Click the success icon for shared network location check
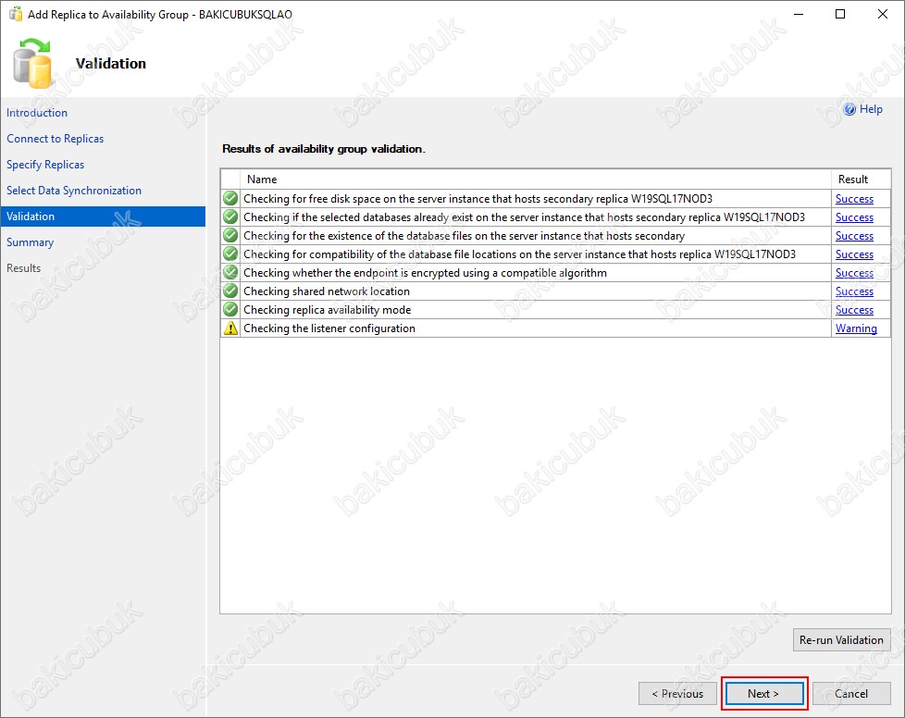Image resolution: width=905 pixels, height=718 pixels. [x=230, y=291]
